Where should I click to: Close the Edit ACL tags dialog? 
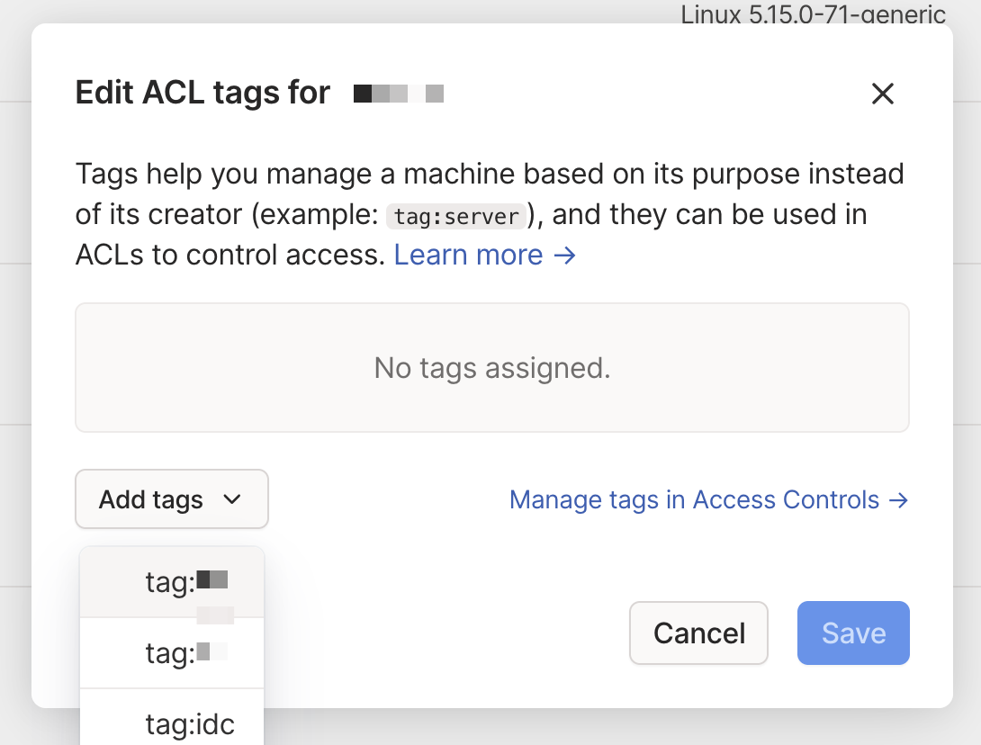882,94
